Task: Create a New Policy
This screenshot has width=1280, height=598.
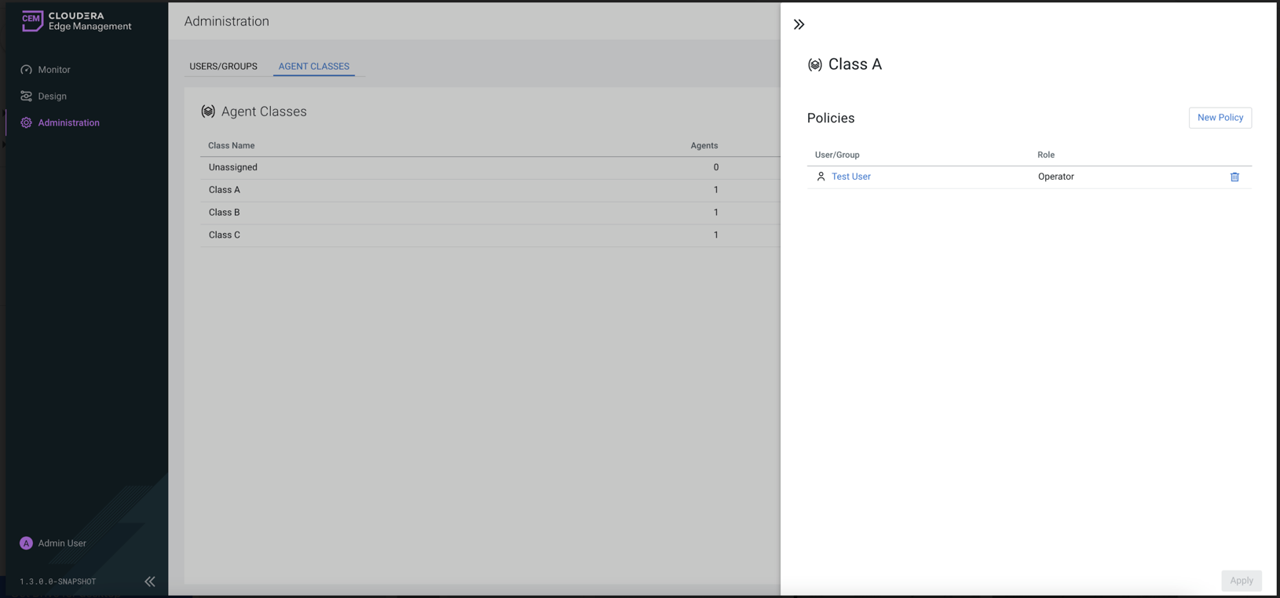Action: (1220, 118)
